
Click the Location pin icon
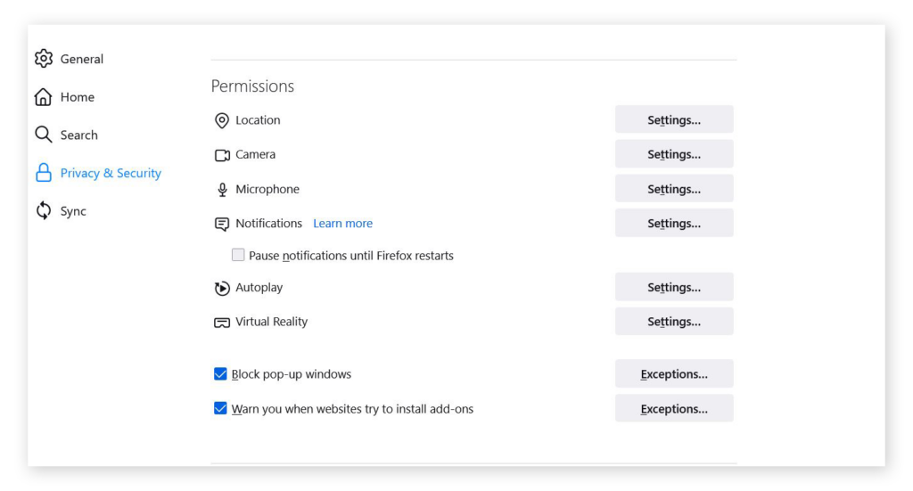pyautogui.click(x=222, y=120)
